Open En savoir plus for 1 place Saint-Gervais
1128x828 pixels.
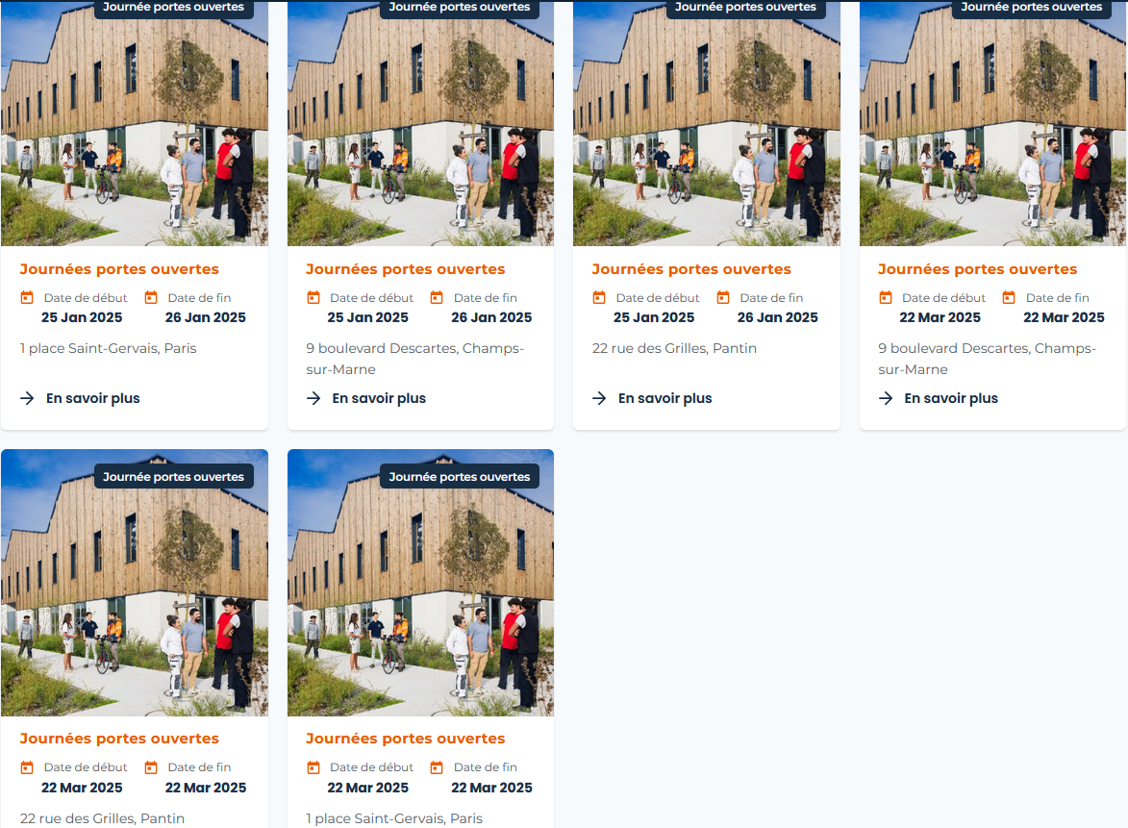(x=80, y=398)
